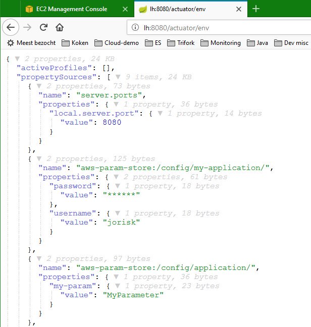Collapse the 73 bytes server.ports object
This screenshot has width=311, height=327.
(x=39, y=86)
